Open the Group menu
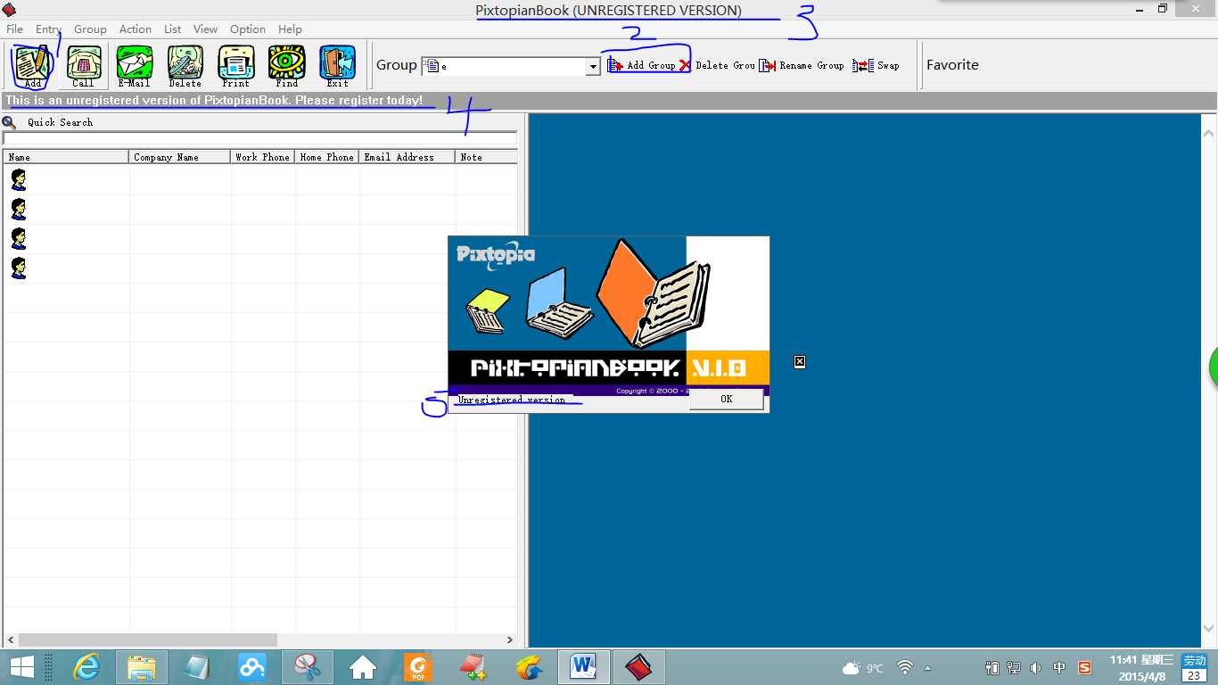 pos(90,29)
